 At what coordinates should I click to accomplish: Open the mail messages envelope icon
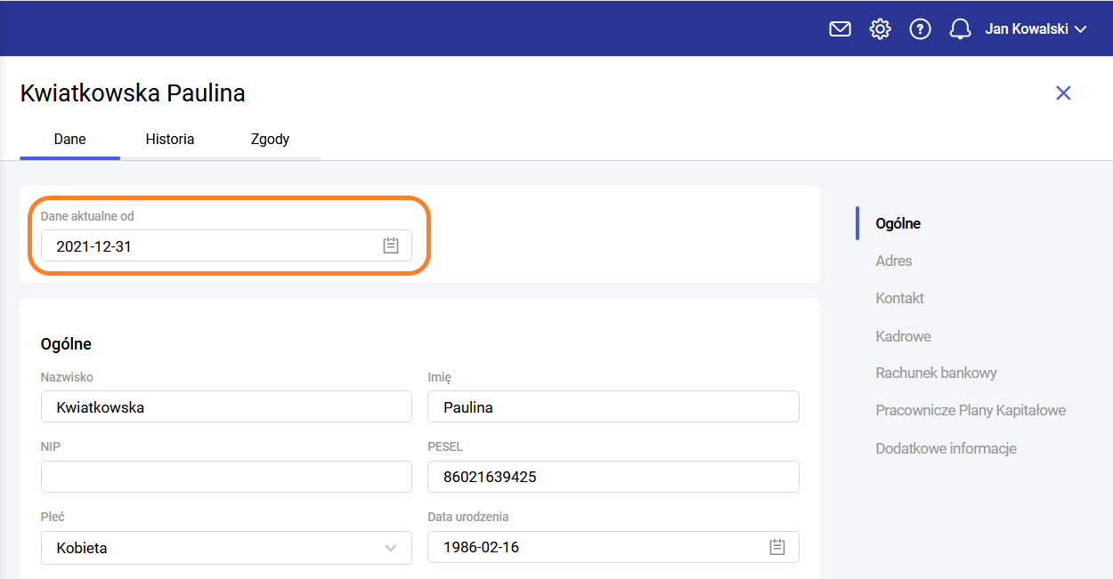point(840,29)
